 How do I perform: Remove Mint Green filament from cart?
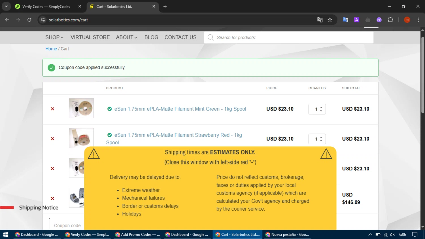(52, 109)
